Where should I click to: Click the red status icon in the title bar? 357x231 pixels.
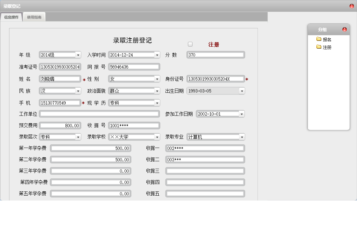pyautogui.click(x=351, y=6)
